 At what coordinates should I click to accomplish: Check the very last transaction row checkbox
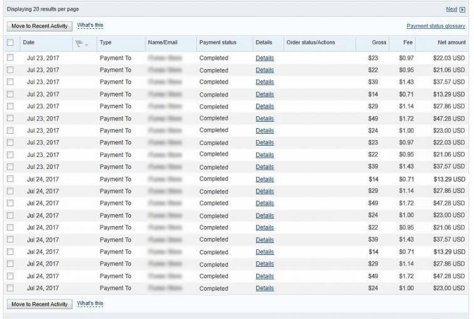(10, 288)
